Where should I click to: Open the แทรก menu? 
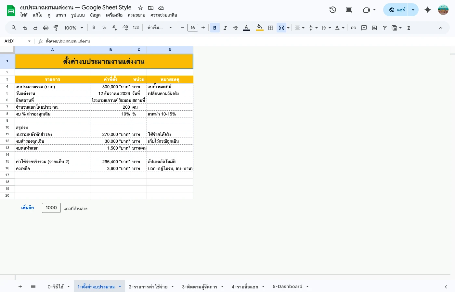(x=60, y=15)
